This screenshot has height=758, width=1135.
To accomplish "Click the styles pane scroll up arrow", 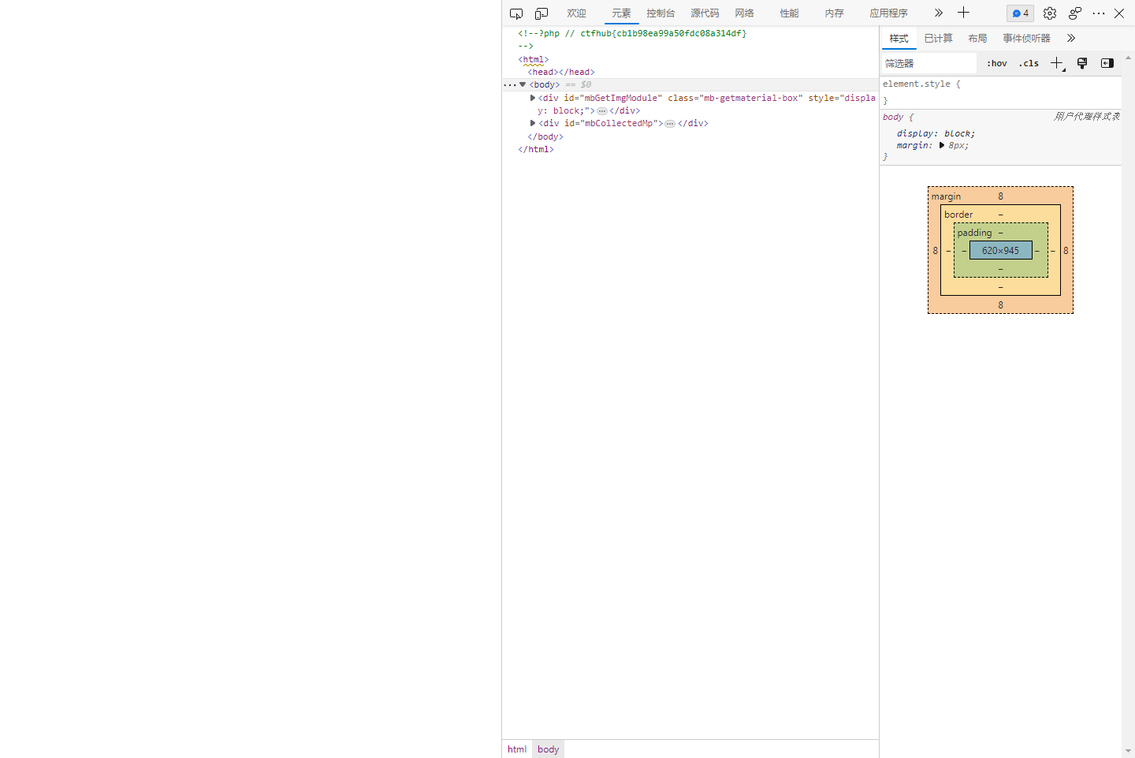I will [1128, 58].
